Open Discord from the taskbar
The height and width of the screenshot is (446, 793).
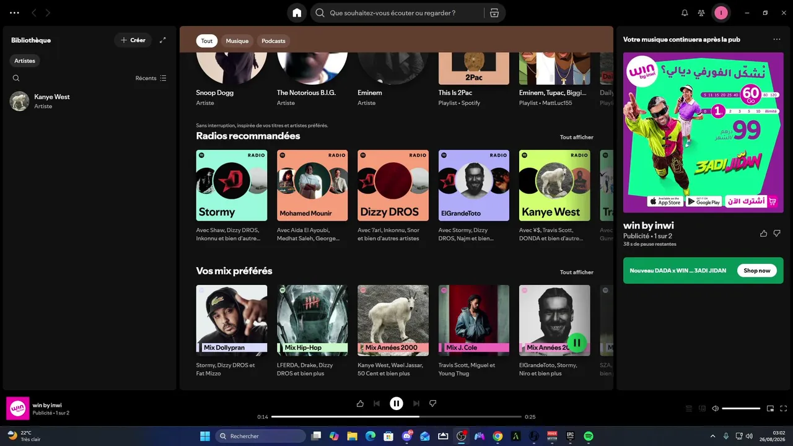pyautogui.click(x=407, y=436)
